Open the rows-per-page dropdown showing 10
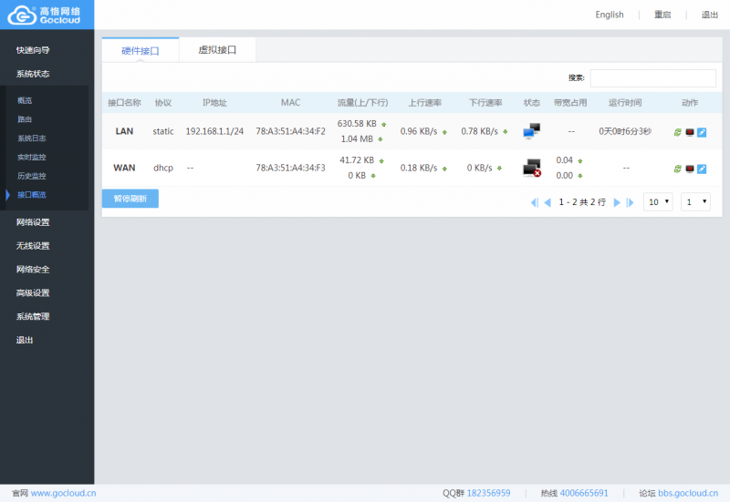 coord(658,202)
